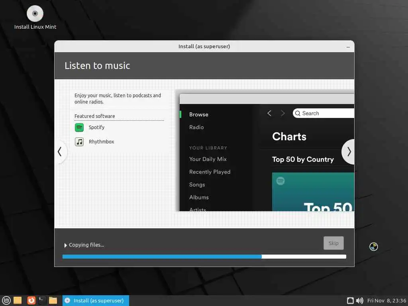This screenshot has width=408, height=306.
Task: Click Recently Played in the screenshot
Action: pos(210,172)
